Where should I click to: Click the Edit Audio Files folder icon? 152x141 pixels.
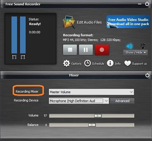point(69,22)
